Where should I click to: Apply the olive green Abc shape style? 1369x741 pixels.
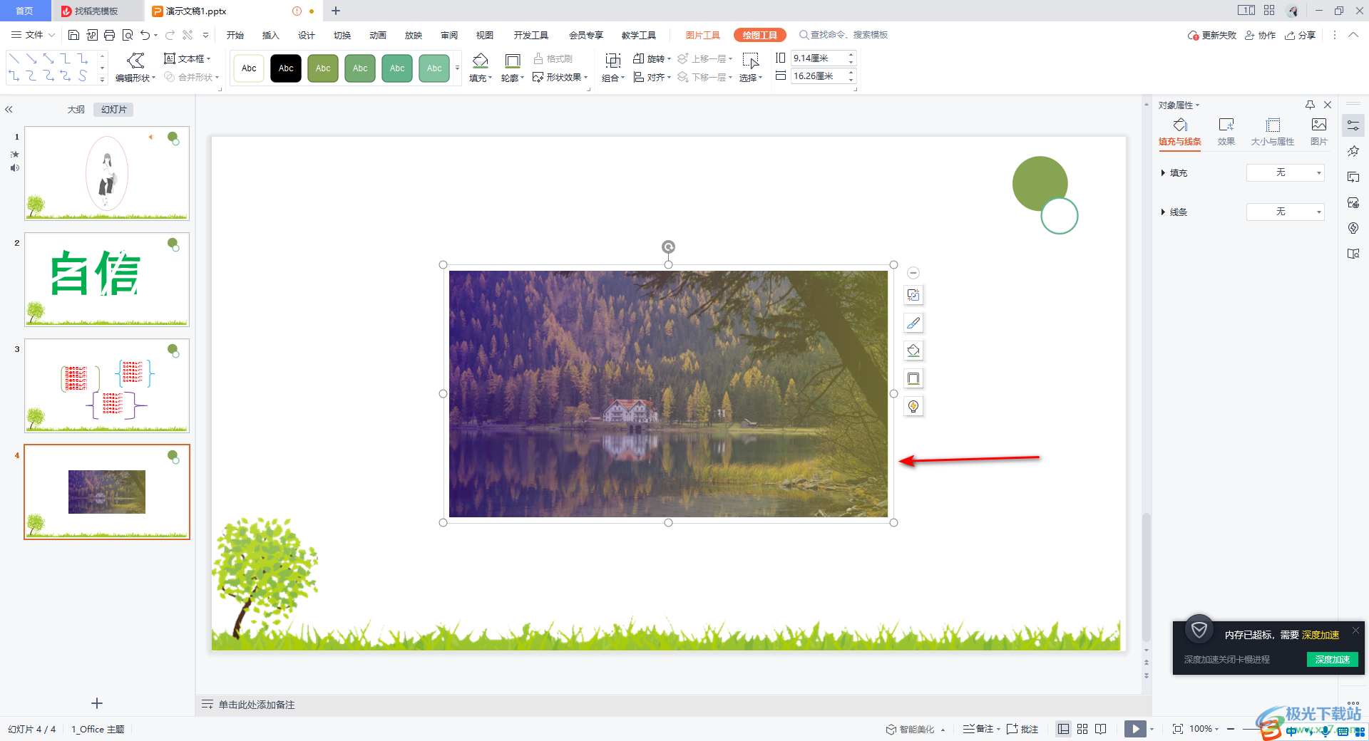323,68
